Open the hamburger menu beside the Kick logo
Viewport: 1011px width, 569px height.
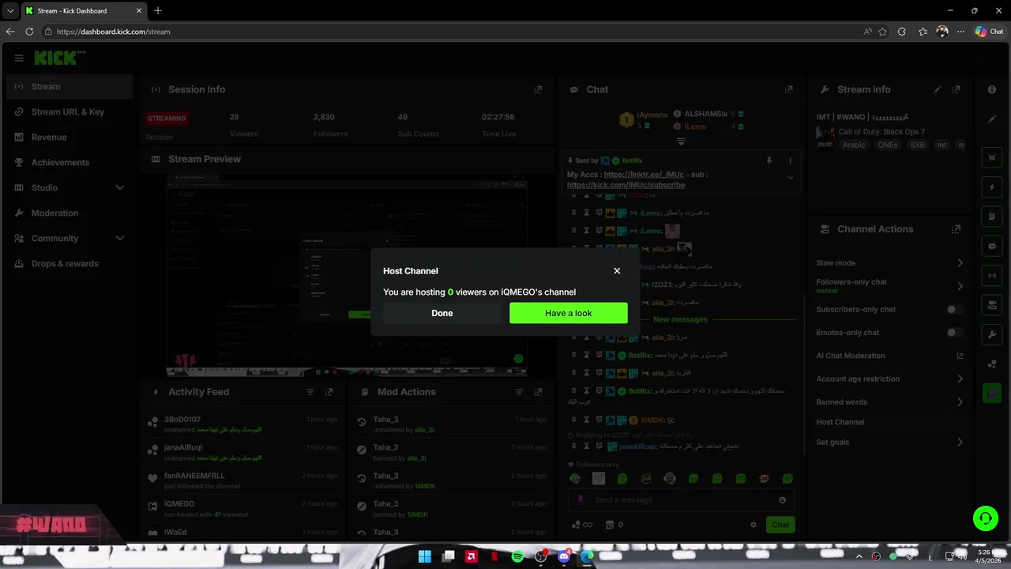point(19,58)
